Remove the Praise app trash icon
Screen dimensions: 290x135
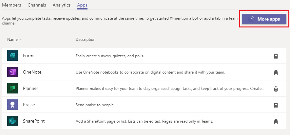276,105
